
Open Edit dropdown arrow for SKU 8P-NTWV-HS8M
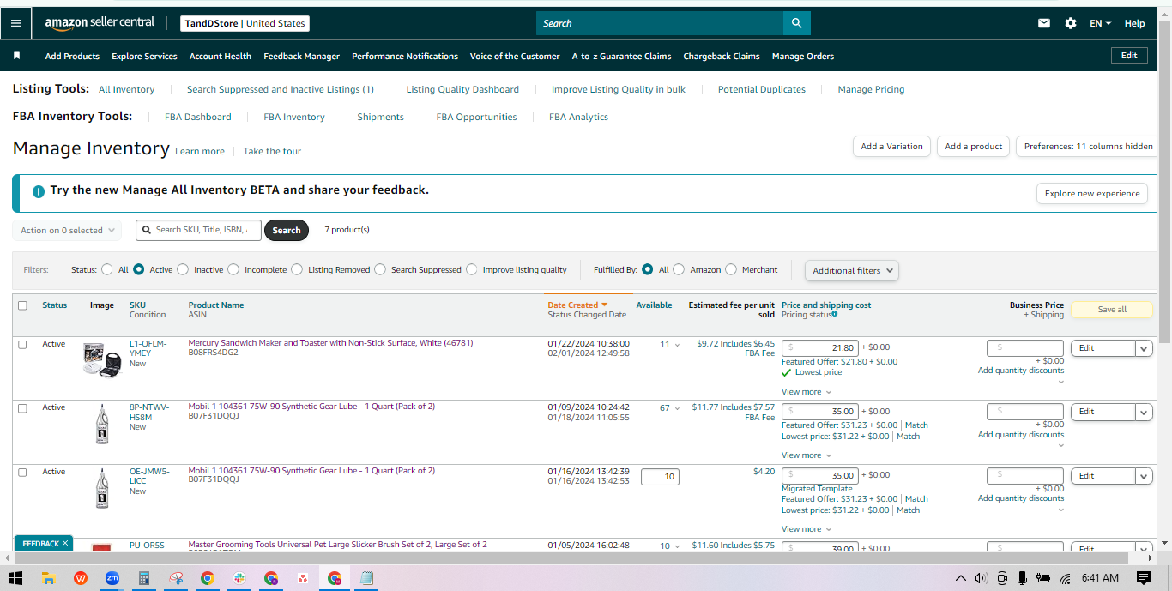1144,413
